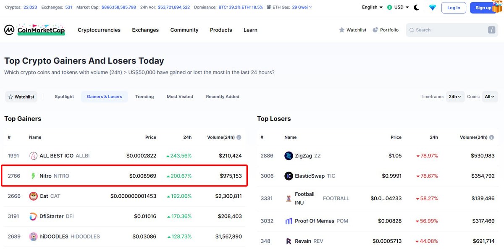
Task: Switch to the Trending tab
Action: click(x=144, y=97)
